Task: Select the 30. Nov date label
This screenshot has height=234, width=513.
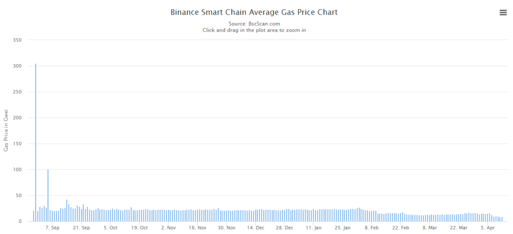Action: 227,227
